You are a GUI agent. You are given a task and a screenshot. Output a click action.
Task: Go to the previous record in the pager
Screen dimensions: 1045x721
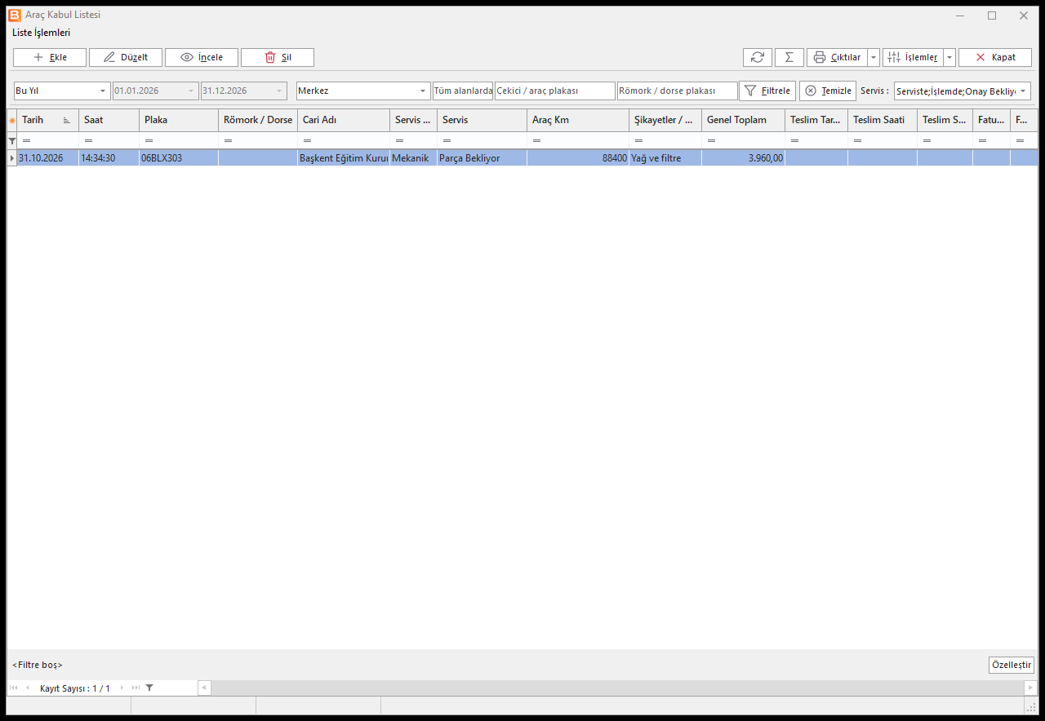[x=27, y=688]
